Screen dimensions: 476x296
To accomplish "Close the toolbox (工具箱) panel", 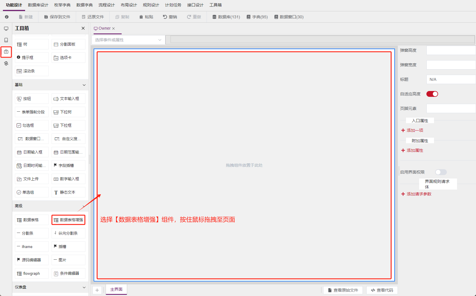I will pyautogui.click(x=83, y=28).
